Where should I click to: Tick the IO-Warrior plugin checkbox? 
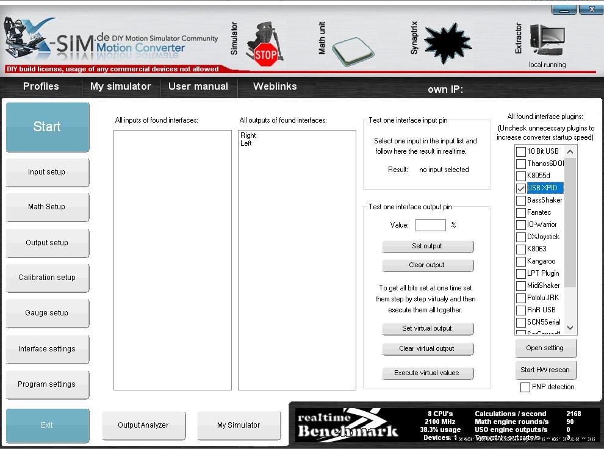521,224
